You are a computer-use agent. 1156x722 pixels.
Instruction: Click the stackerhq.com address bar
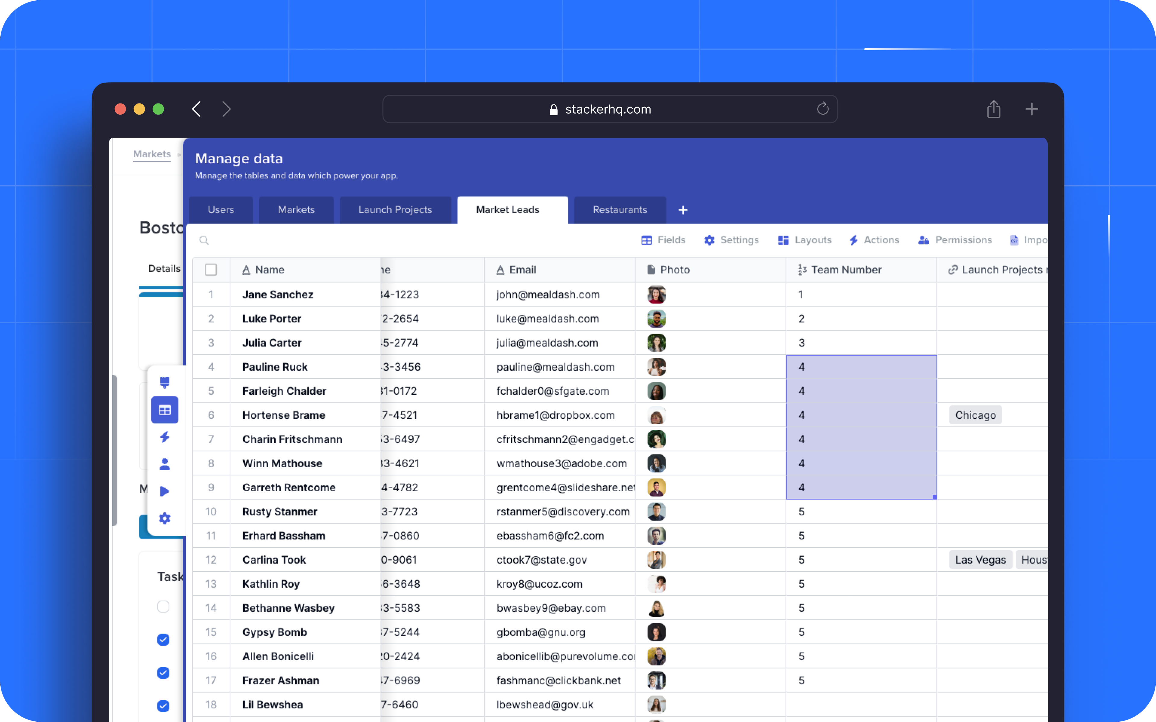point(610,109)
